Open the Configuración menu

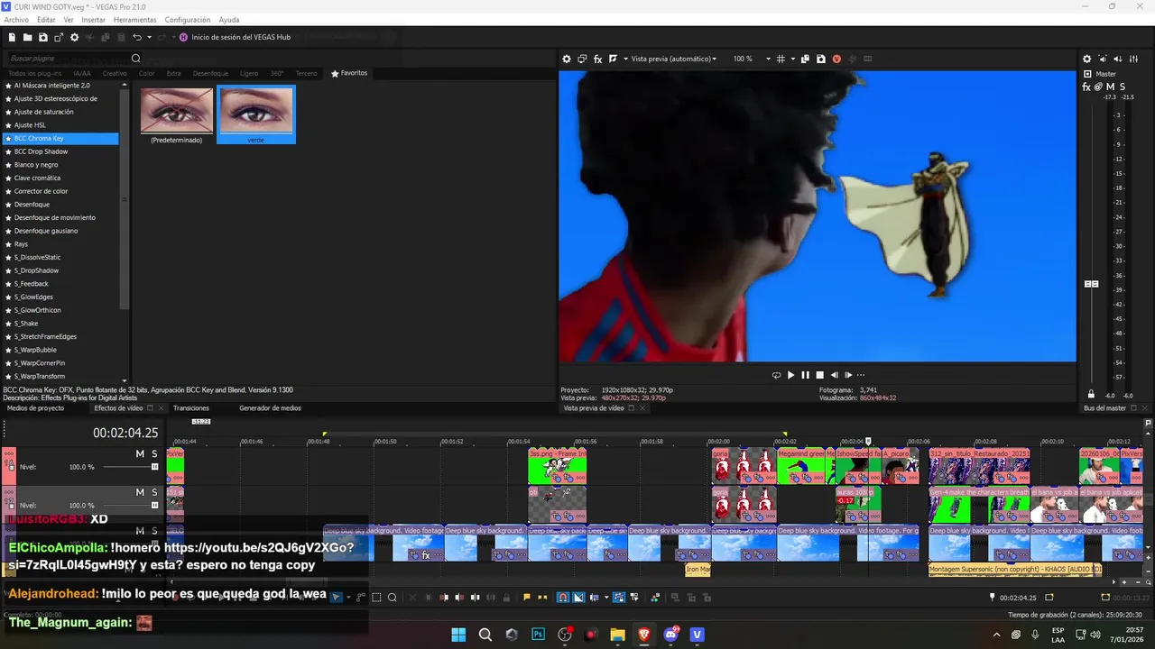[x=188, y=20]
